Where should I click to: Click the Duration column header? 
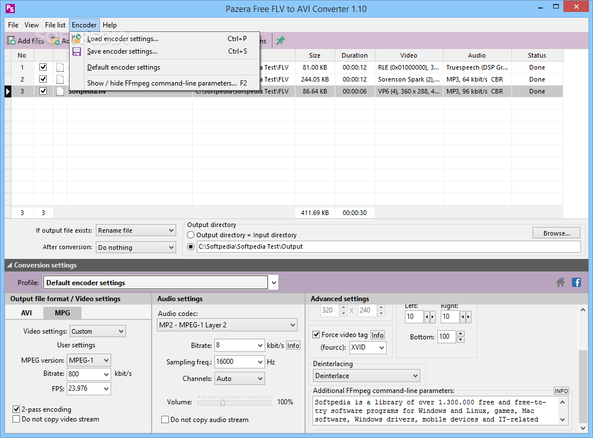click(x=354, y=55)
